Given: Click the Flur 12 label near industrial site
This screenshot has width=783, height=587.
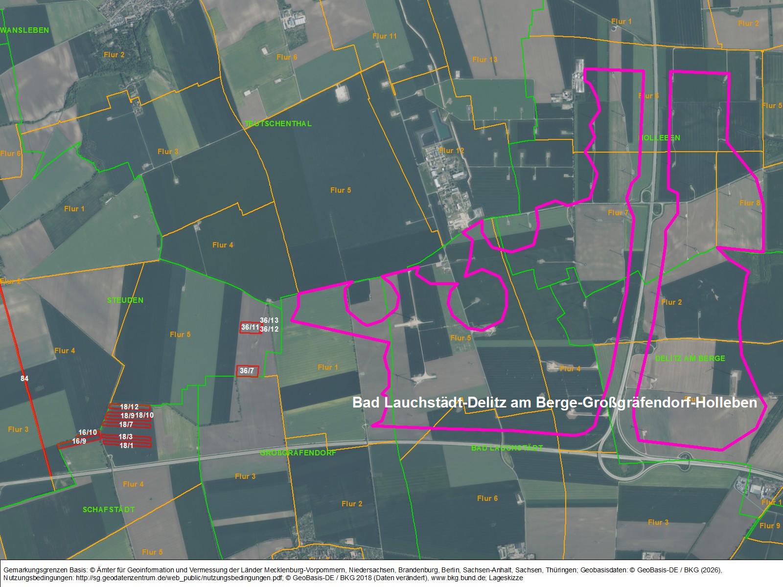Looking at the screenshot, I should coord(451,151).
